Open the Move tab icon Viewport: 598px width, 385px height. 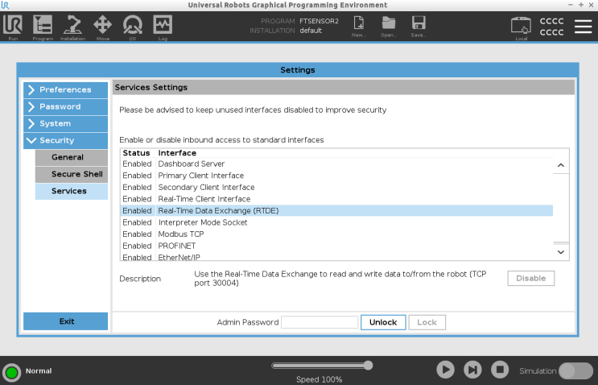(102, 27)
